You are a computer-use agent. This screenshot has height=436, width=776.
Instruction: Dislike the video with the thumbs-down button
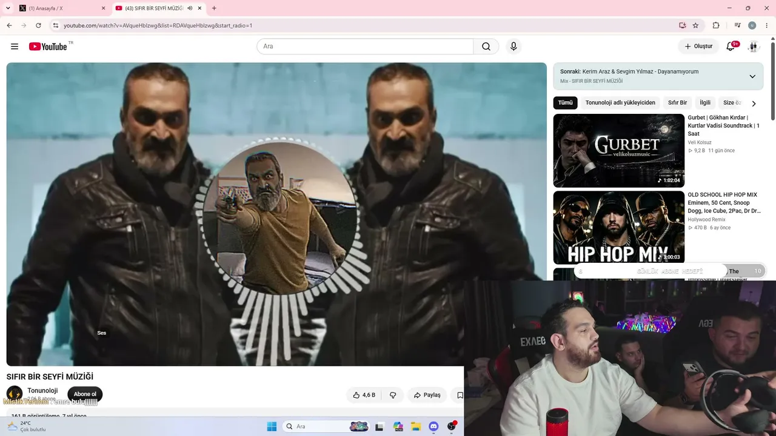click(393, 395)
